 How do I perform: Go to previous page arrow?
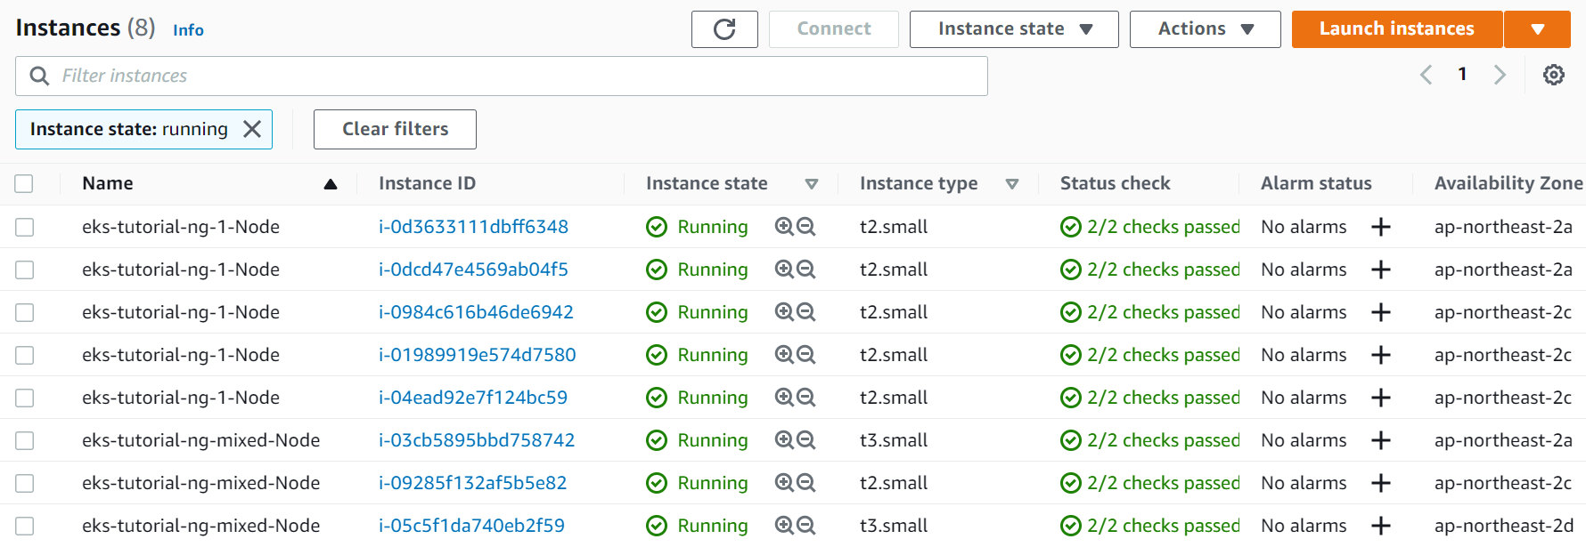[x=1426, y=75]
